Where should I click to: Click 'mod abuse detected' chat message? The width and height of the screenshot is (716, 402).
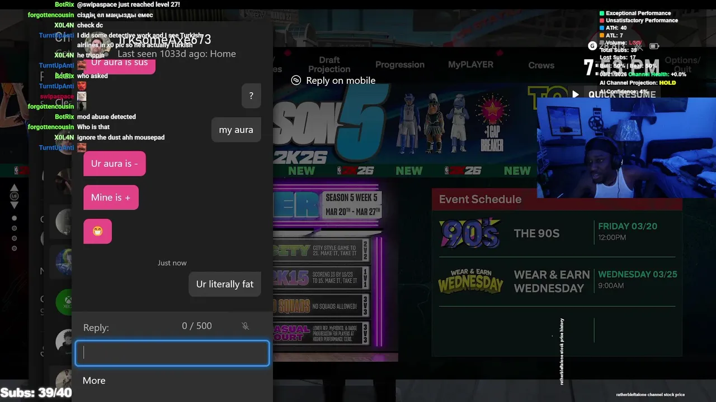(x=106, y=117)
